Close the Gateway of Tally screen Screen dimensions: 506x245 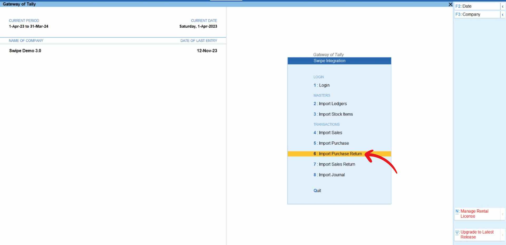tap(450, 4)
